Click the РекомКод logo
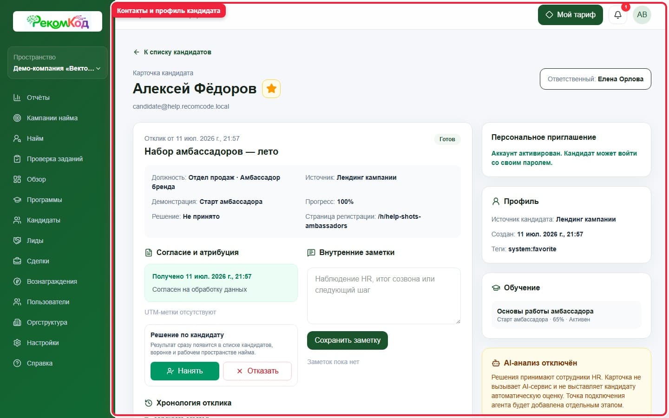Screen dimensions: 669x418 (58, 21)
